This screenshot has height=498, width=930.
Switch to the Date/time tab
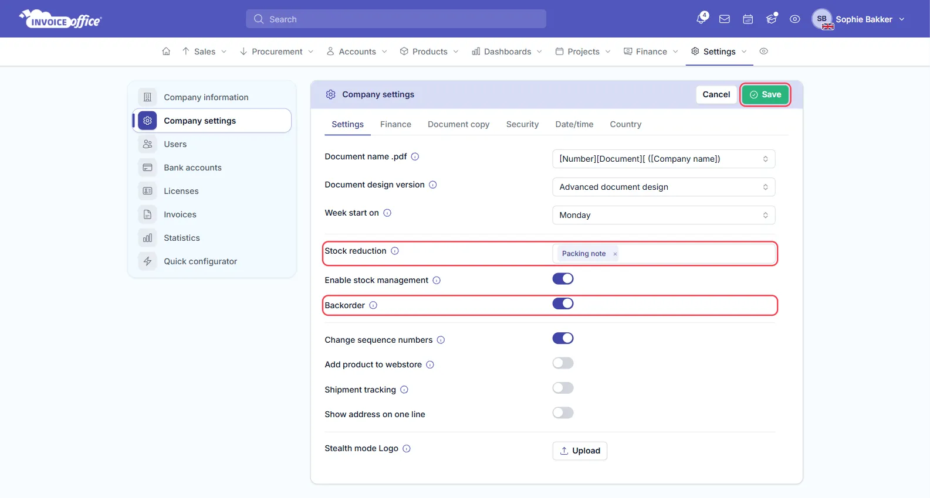(574, 124)
